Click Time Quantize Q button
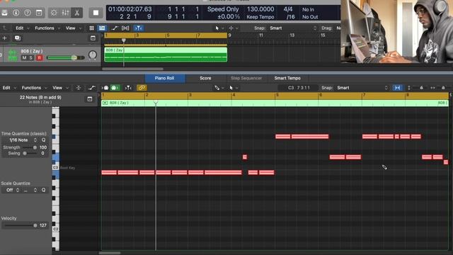Viewport: 453px width, 255px height. [43, 140]
